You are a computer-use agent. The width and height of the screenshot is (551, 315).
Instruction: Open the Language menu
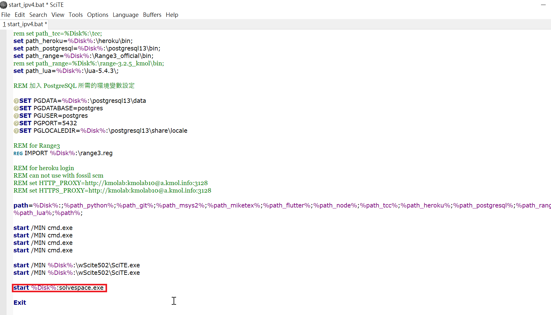coord(125,15)
